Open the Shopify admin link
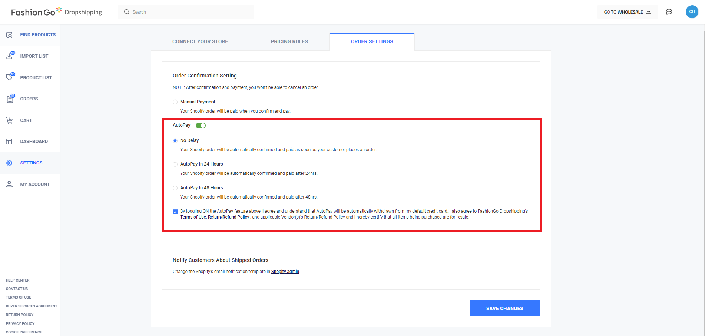This screenshot has height=336, width=705. tap(285, 272)
